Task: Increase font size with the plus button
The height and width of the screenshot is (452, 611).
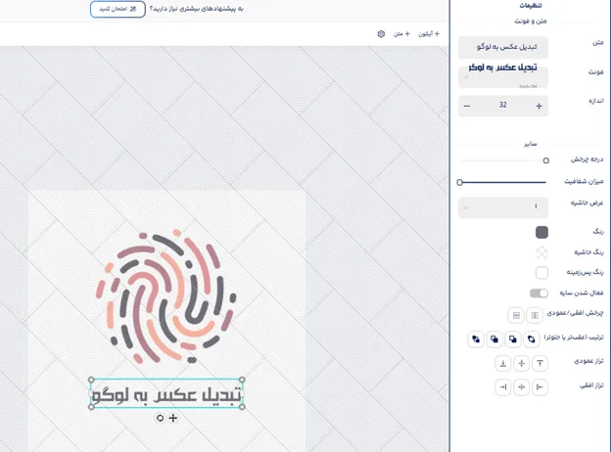Action: tap(539, 106)
